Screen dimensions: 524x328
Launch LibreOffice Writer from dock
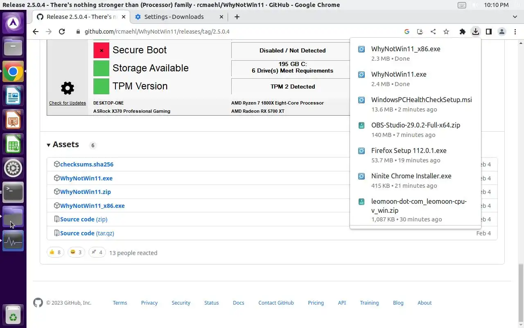[x=13, y=96]
